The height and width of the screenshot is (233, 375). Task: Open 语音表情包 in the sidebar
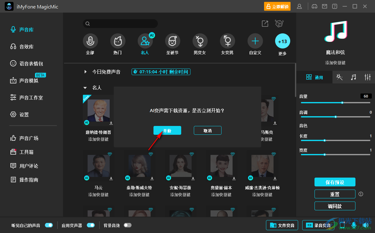(x=26, y=64)
